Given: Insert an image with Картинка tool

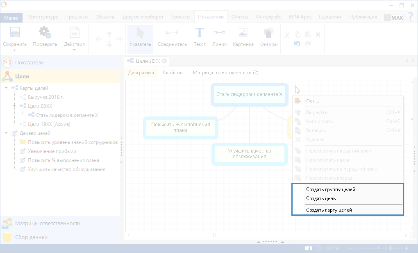Looking at the screenshot, I should (x=243, y=33).
